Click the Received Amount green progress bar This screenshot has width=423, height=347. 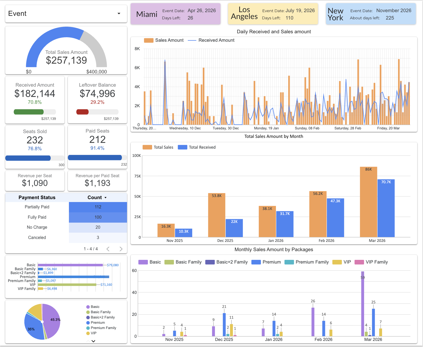[x=28, y=112]
